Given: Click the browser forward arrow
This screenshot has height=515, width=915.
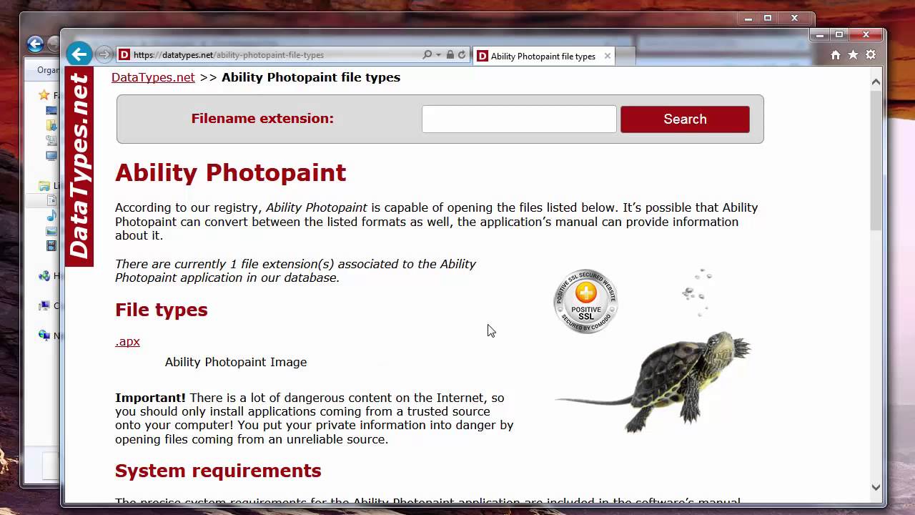Looking at the screenshot, I should pyautogui.click(x=104, y=54).
